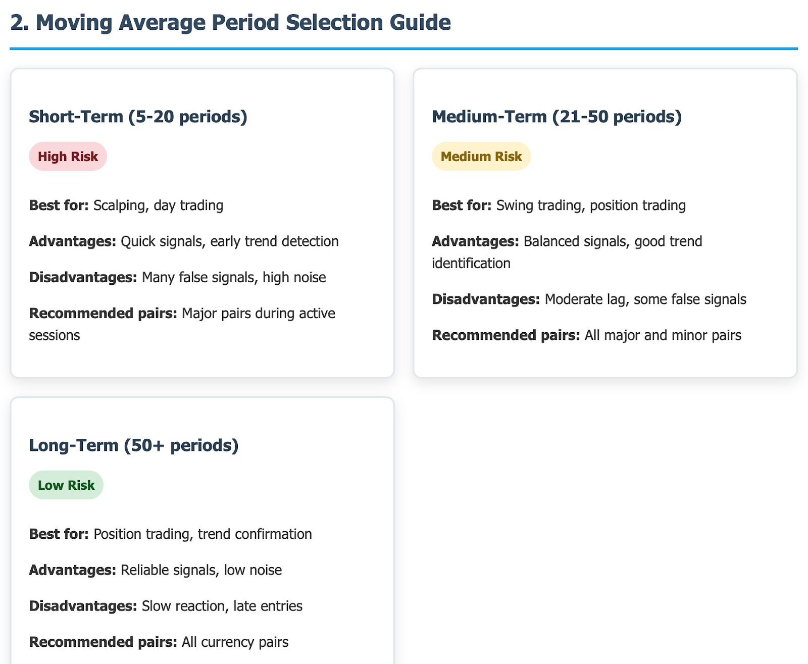Screen dimensions: 808x664
Task: Click 'Reliable signals, low noise' text
Action: point(201,570)
